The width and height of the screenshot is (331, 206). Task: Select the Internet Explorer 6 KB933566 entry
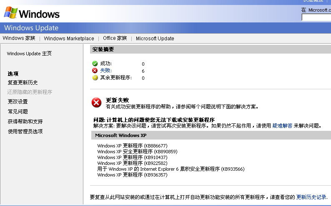pyautogui.click(x=171, y=169)
